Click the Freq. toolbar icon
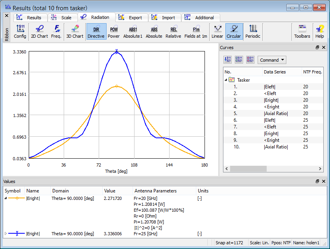The height and width of the screenshot is (249, 330). tap(56, 31)
